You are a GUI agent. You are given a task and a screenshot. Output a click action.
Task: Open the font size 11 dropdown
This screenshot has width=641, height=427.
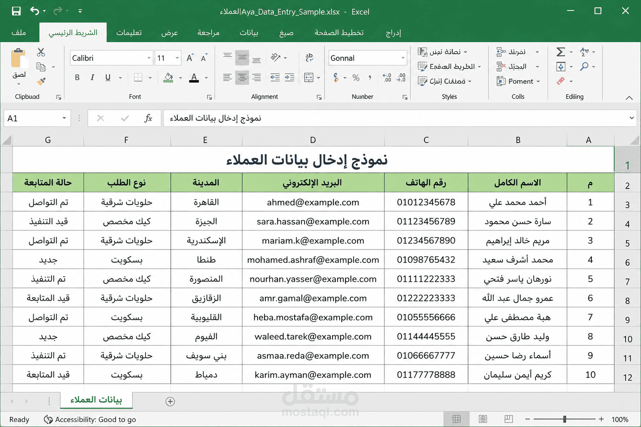pos(177,58)
